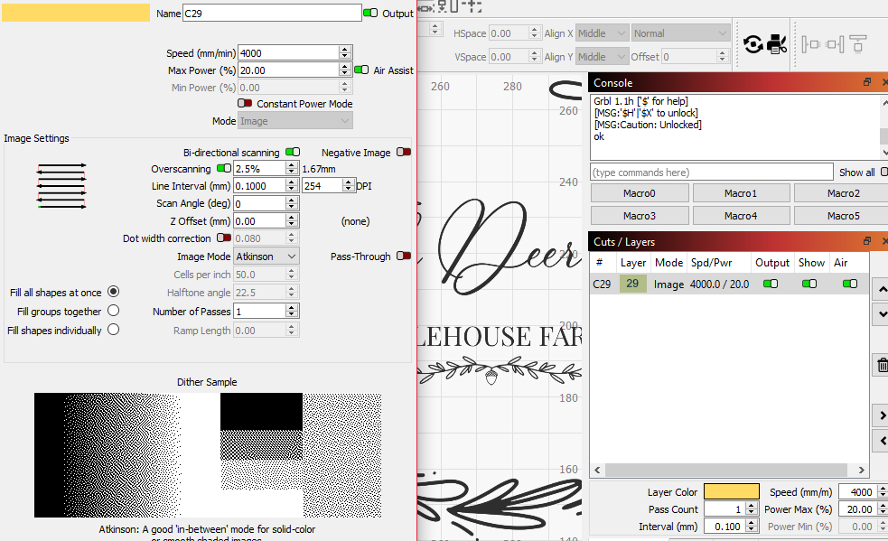This screenshot has height=541, width=888.
Task: Click the yellow Layer Color swatch
Action: (731, 491)
